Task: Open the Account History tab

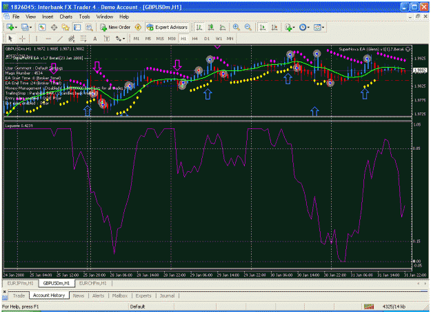Action: [49, 295]
